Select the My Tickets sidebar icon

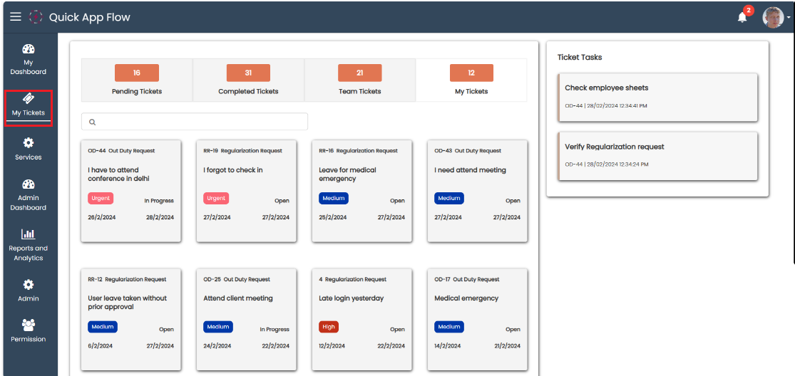29,99
